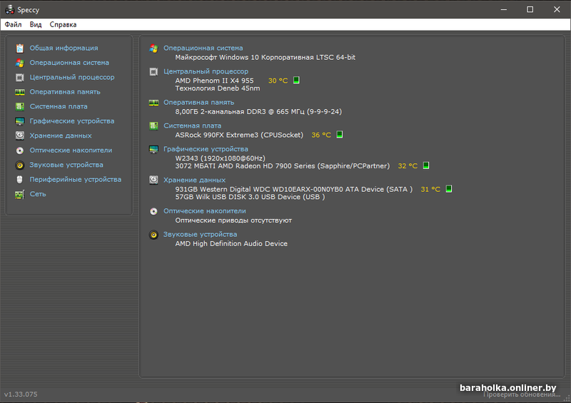The height and width of the screenshot is (403, 571).
Task: Click the hard drive icon in summary panel
Action: [153, 180]
